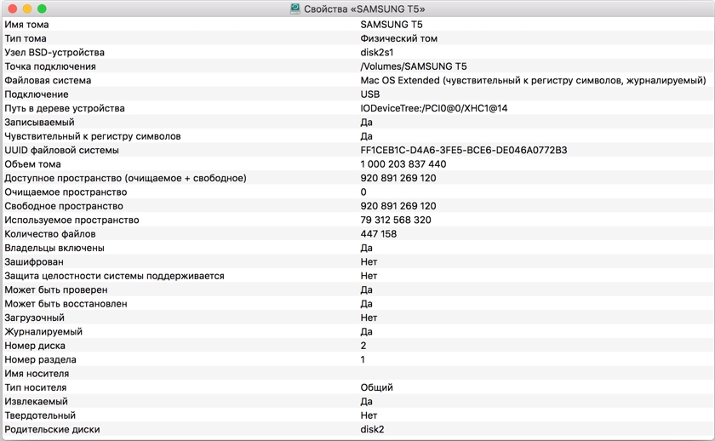This screenshot has width=715, height=441.
Task: Select the 'Имя тома' label
Action: 26,25
